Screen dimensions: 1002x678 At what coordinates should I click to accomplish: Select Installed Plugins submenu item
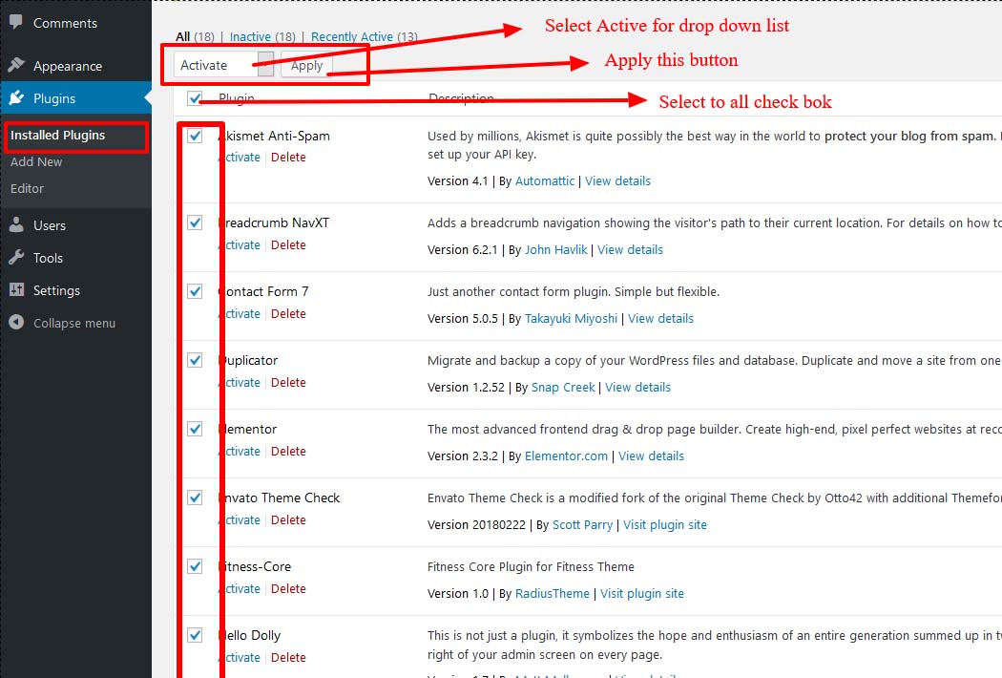(57, 135)
